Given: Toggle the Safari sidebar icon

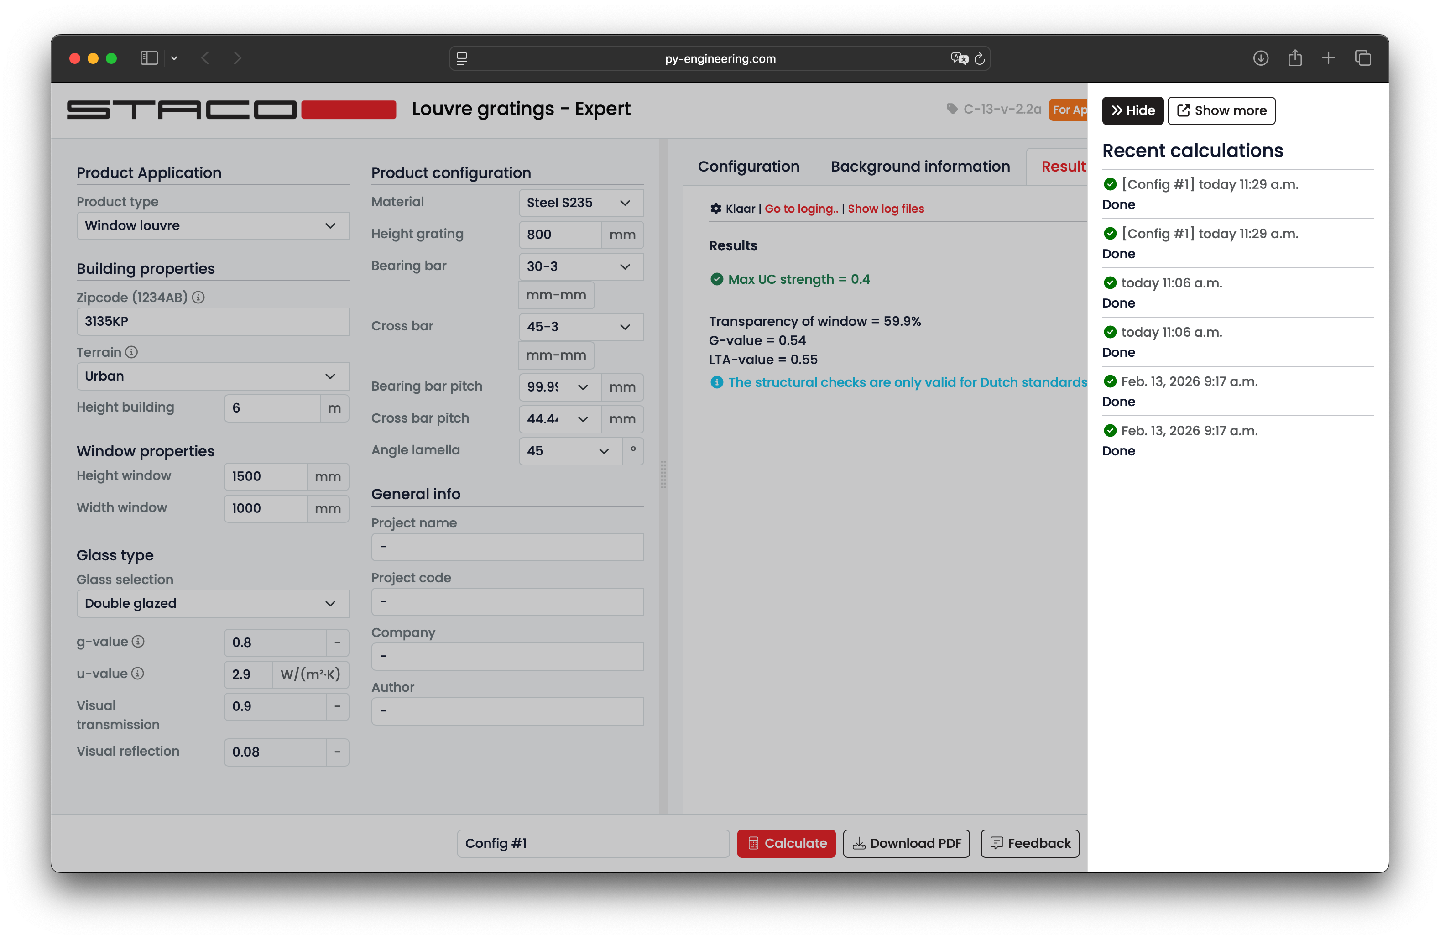Looking at the screenshot, I should pyautogui.click(x=149, y=58).
